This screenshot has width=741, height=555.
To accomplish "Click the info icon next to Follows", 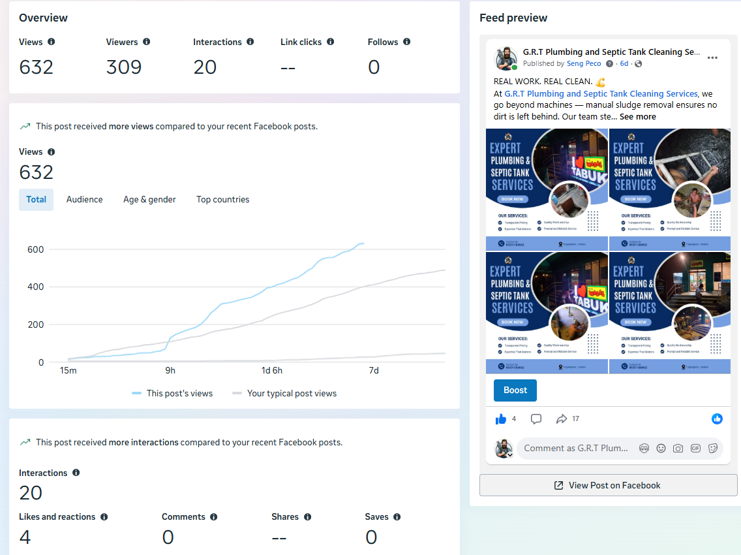I will point(406,42).
